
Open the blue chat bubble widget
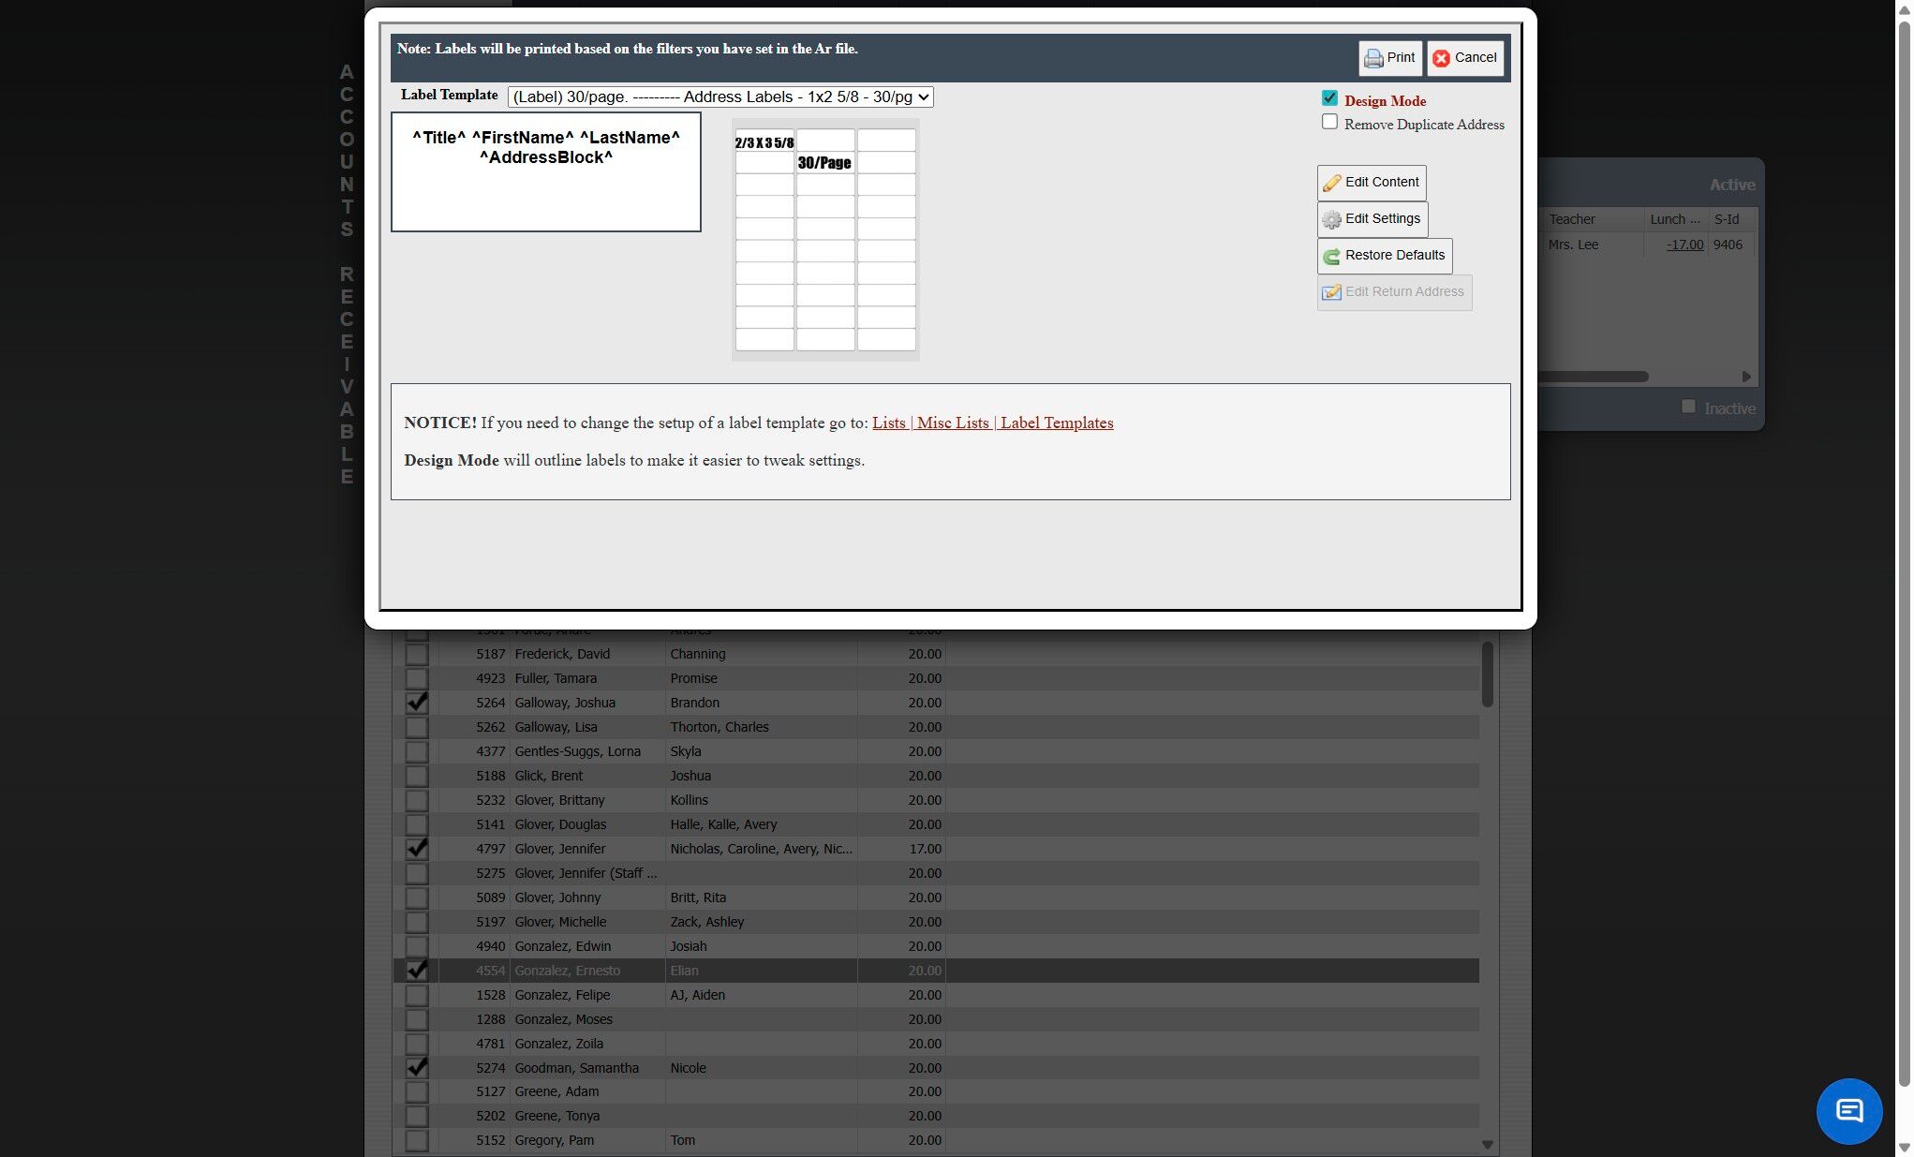click(x=1848, y=1111)
